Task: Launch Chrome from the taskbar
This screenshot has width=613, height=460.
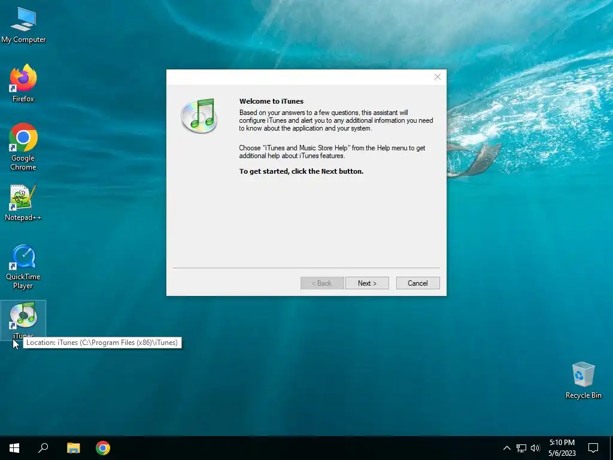Action: [x=103, y=448]
